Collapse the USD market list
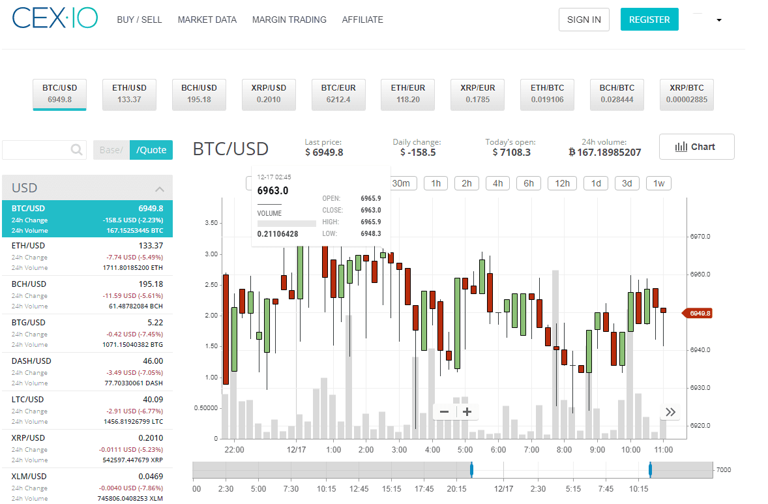 159,188
